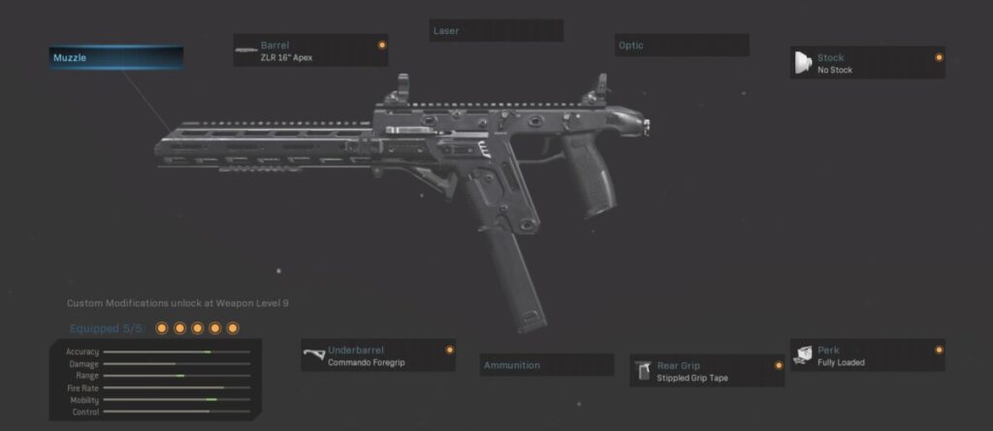Click the orange equipped dot on Perk
This screenshot has height=431, width=993.
[x=939, y=350]
